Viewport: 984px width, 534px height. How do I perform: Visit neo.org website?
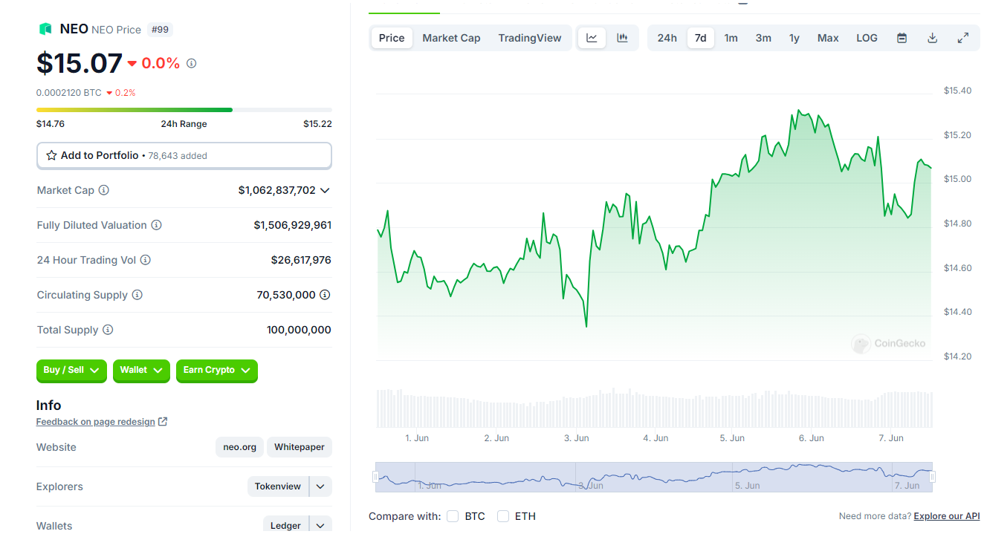click(239, 447)
